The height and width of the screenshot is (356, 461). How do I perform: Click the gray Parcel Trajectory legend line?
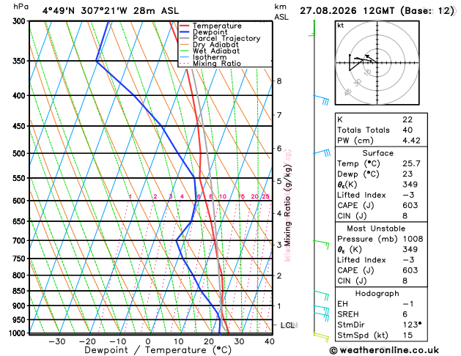[x=185, y=39]
